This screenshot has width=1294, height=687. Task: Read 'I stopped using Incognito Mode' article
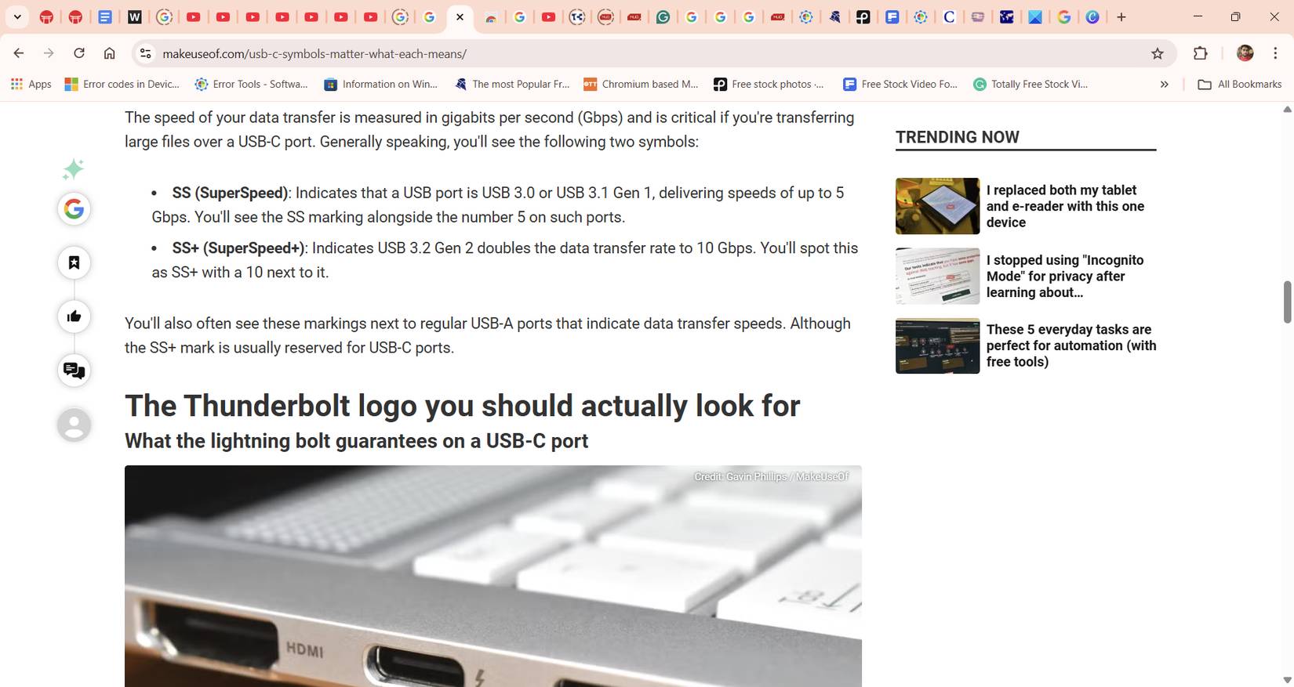(x=1065, y=276)
